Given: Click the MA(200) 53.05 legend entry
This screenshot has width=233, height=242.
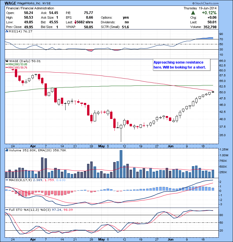Looking at the screenshot, I should pyautogui.click(x=16, y=64).
